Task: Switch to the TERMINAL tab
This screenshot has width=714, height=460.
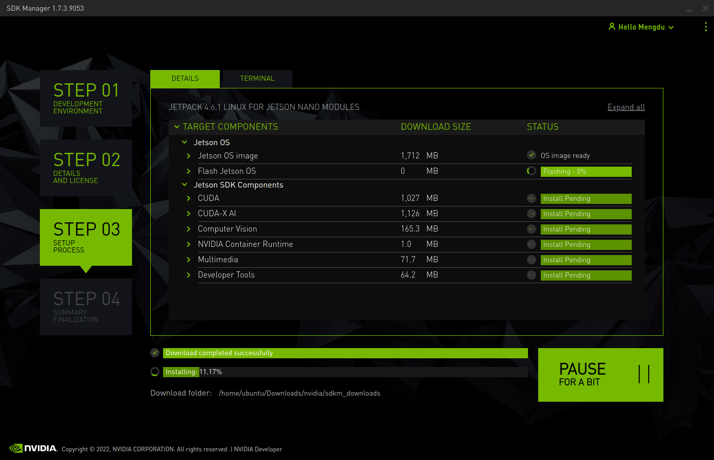Action: (257, 78)
